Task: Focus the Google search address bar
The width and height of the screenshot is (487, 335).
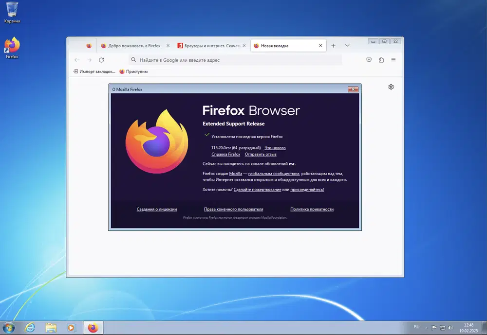Action: 235,60
